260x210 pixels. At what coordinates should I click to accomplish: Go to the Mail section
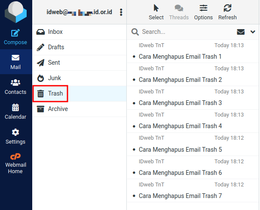15,62
